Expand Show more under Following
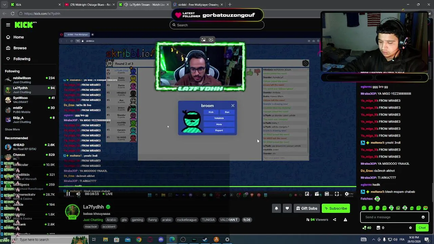 point(12,129)
